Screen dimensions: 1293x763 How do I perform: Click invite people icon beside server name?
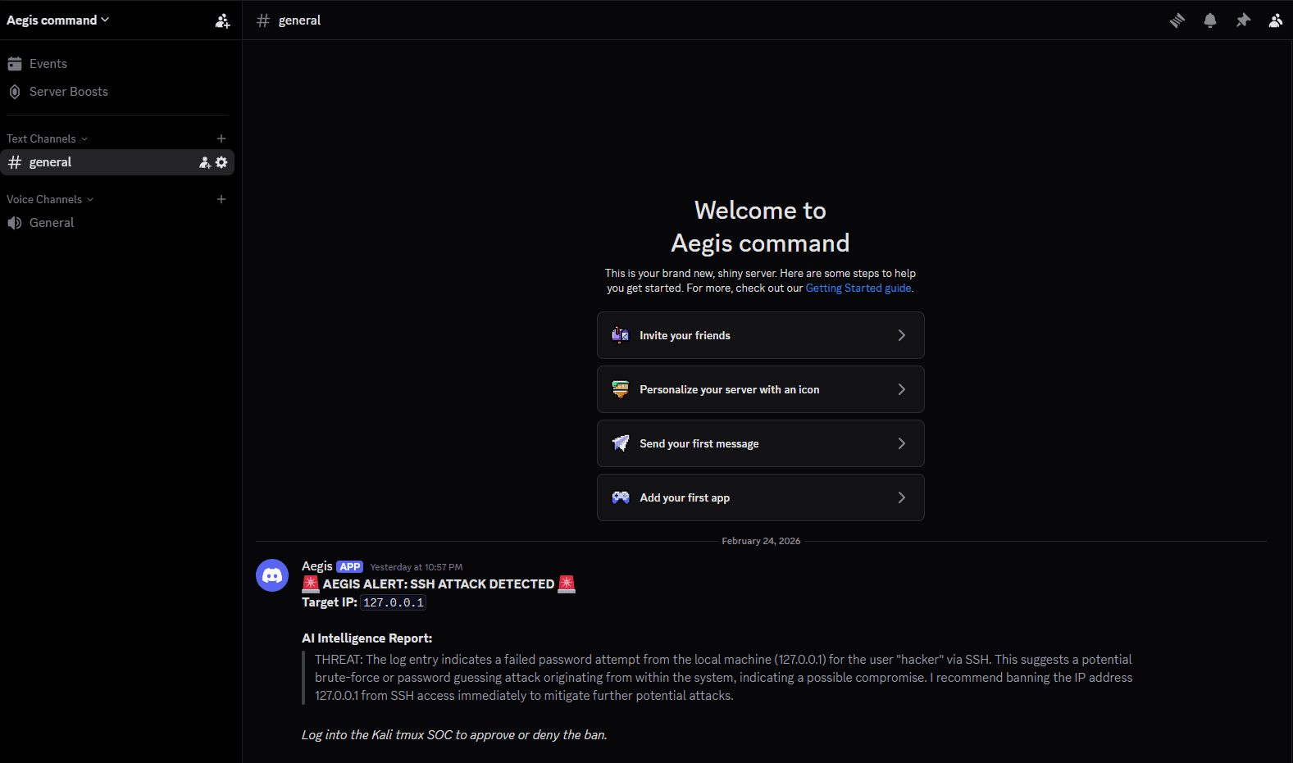222,20
